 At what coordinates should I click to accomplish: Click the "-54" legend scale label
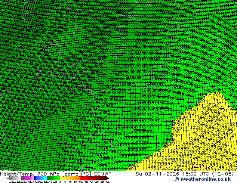pos(12,182)
